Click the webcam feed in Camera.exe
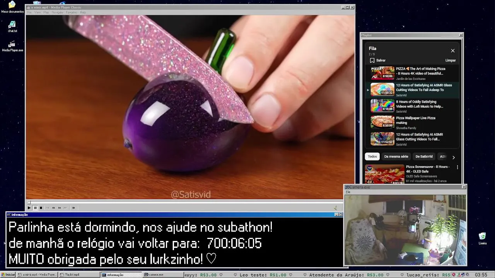Screen dimensions: 495x278 click(405, 230)
